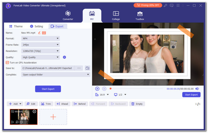Screen dimensions: 208x133
Task: Click the monitor icon beside 1/2
Action: 116,95
